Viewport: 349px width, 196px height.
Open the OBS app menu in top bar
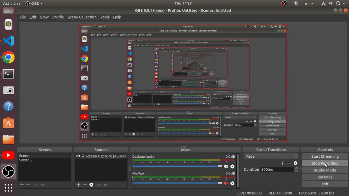click(34, 4)
